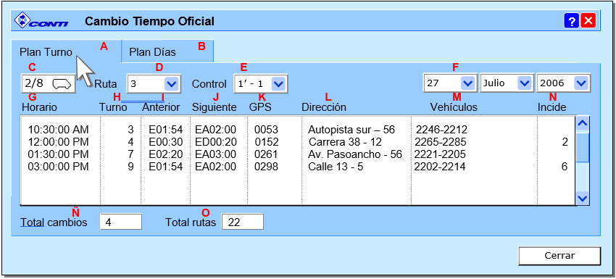Click the blue help question mark icon
Screen dimensions: 616x279
pyautogui.click(x=572, y=21)
